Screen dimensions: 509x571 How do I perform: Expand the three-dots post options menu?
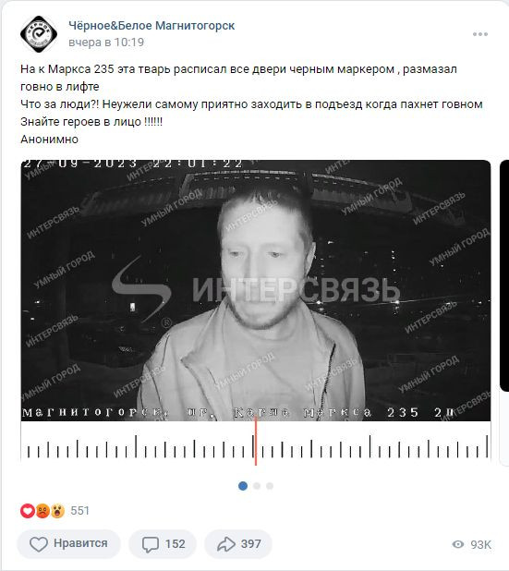pos(479,34)
